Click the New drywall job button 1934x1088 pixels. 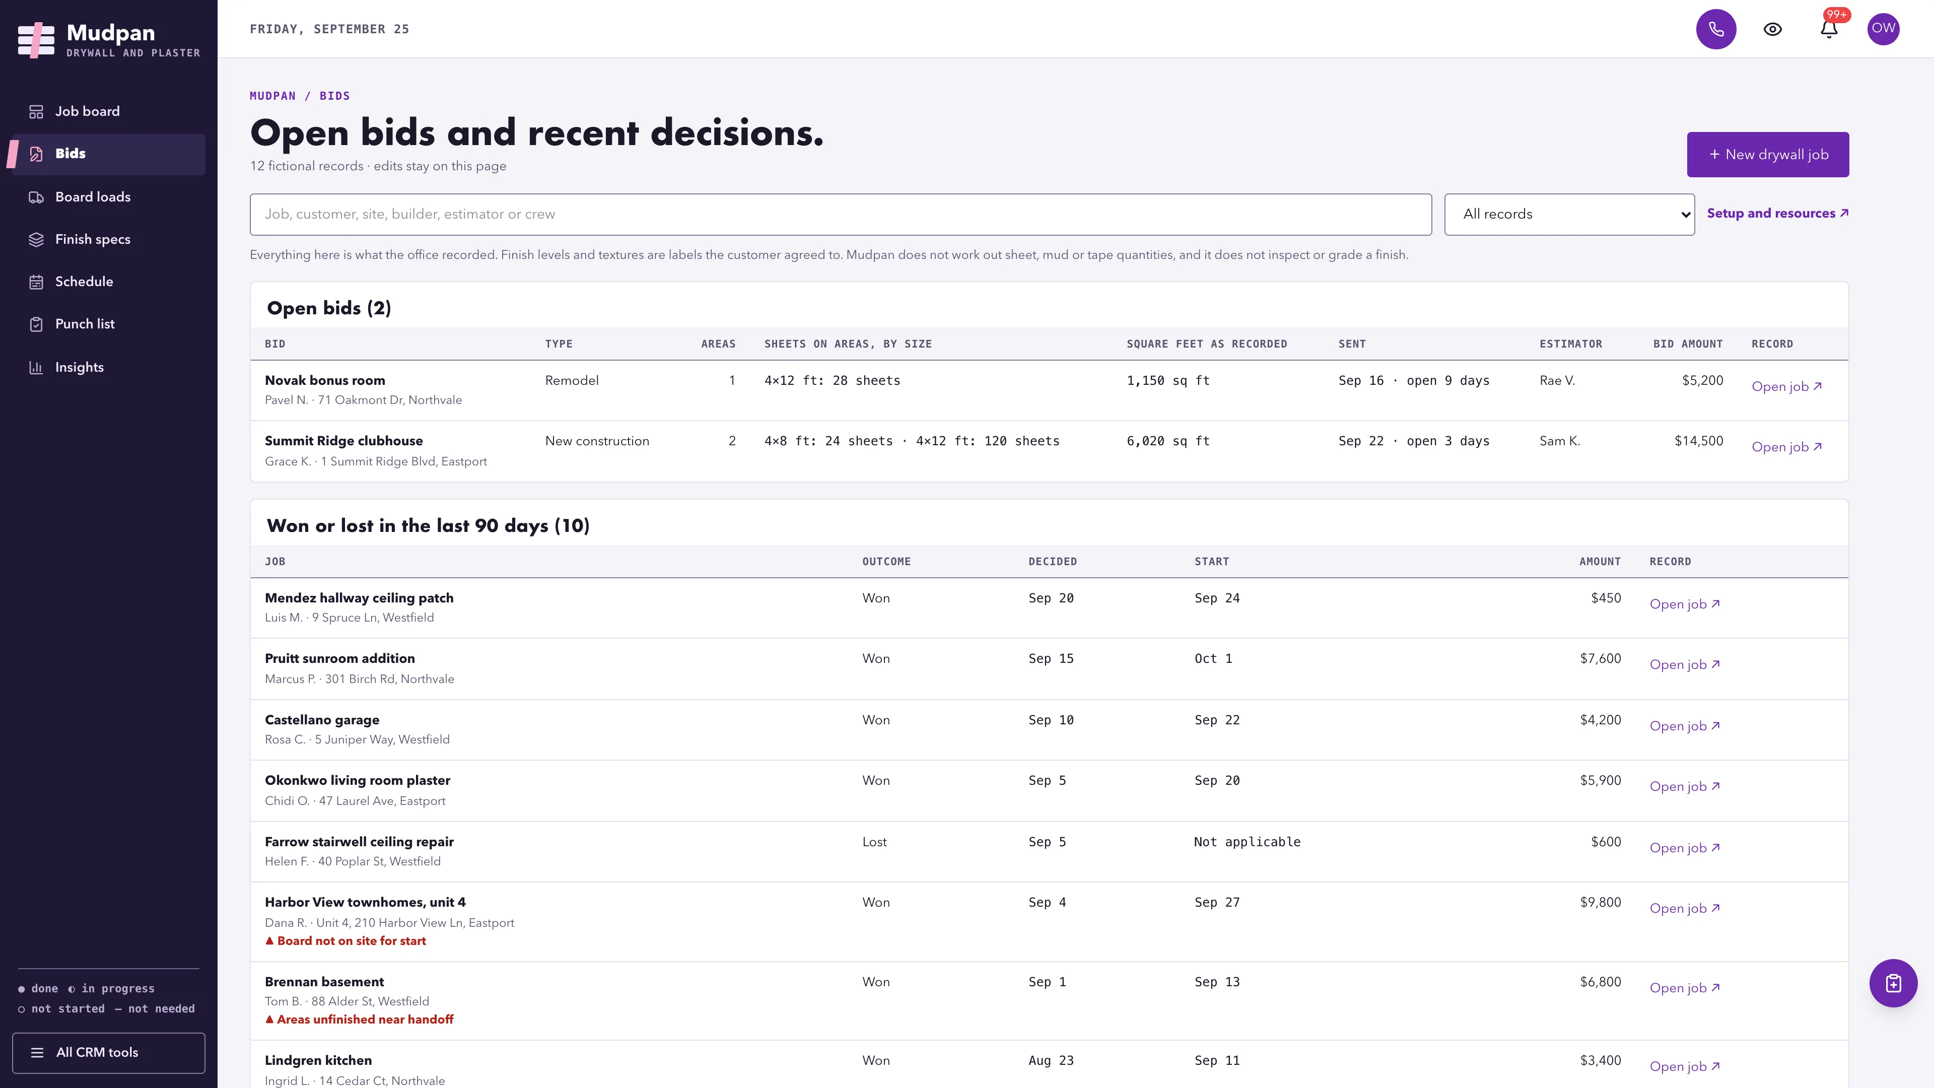click(1767, 155)
